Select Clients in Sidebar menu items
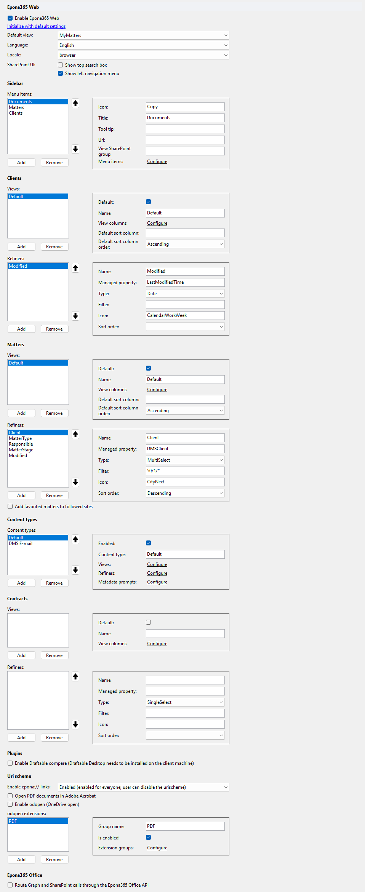365x892 pixels. (38, 113)
